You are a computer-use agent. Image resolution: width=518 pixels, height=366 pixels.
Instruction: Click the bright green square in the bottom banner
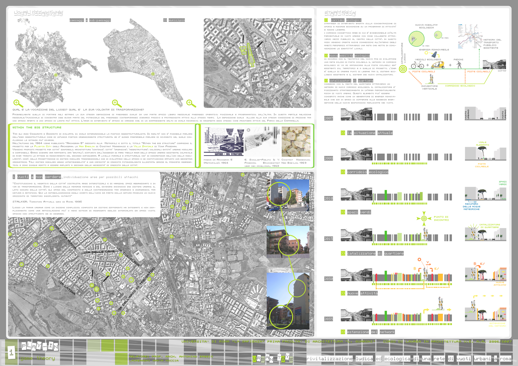pyautogui.click(x=121, y=358)
